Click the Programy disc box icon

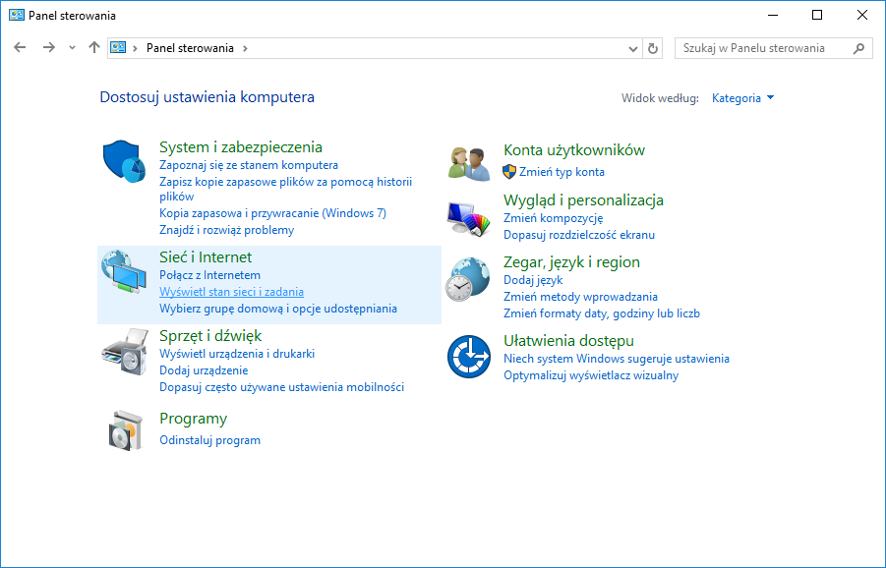tap(123, 429)
